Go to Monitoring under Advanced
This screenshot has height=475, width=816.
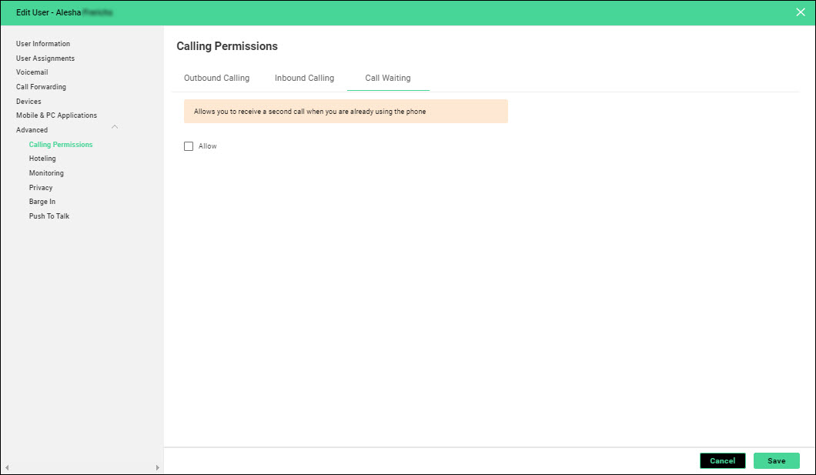tap(46, 173)
